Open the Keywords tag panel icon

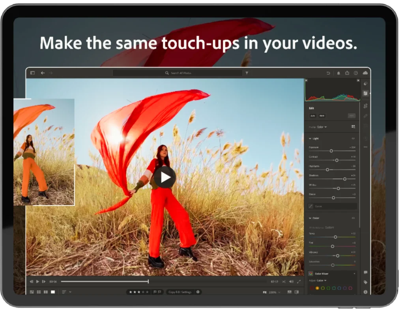click(x=365, y=282)
